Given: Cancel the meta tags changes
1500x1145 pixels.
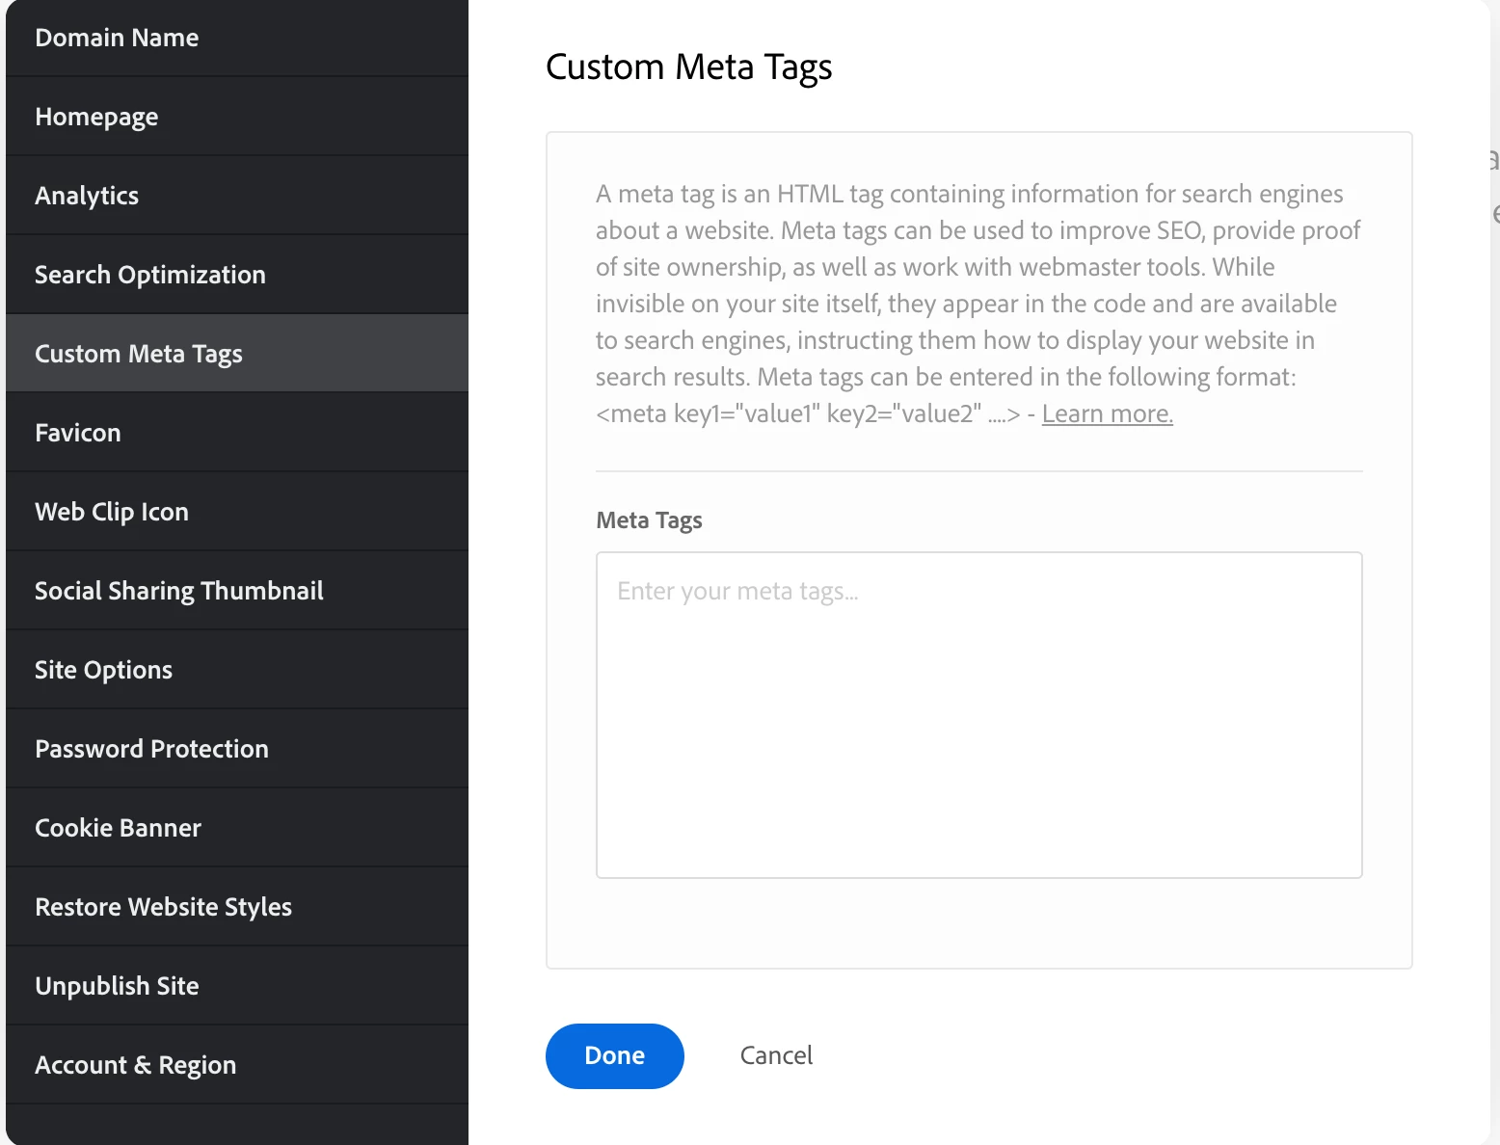Looking at the screenshot, I should point(776,1055).
